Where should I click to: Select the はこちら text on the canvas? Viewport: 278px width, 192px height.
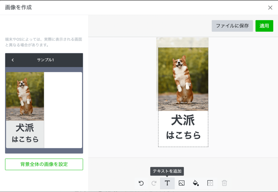pyautogui.click(x=183, y=135)
